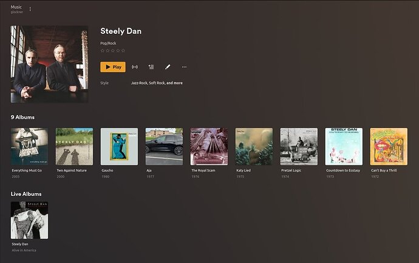Viewport: 419px width, 263px height.
Task: Open the three-dot more options menu
Action: (184, 67)
